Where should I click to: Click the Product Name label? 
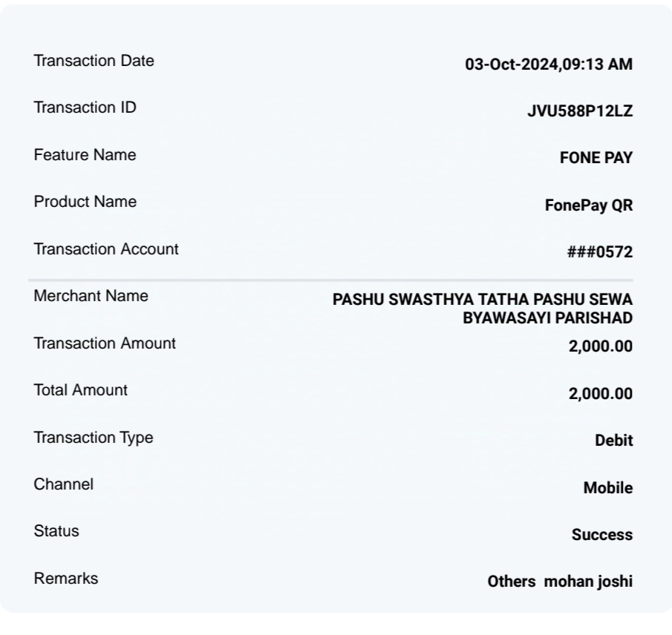(85, 202)
